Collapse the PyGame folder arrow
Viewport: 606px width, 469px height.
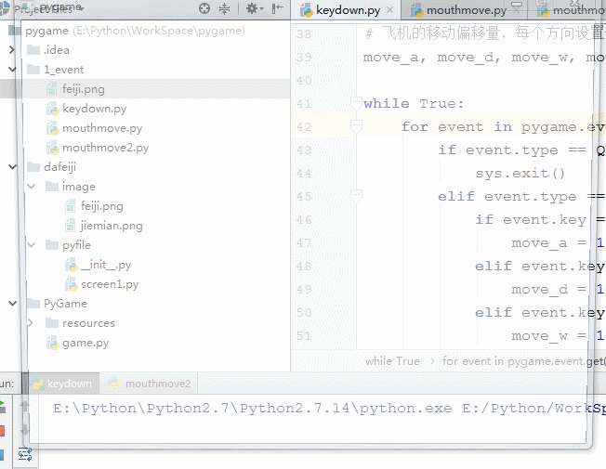[12, 304]
